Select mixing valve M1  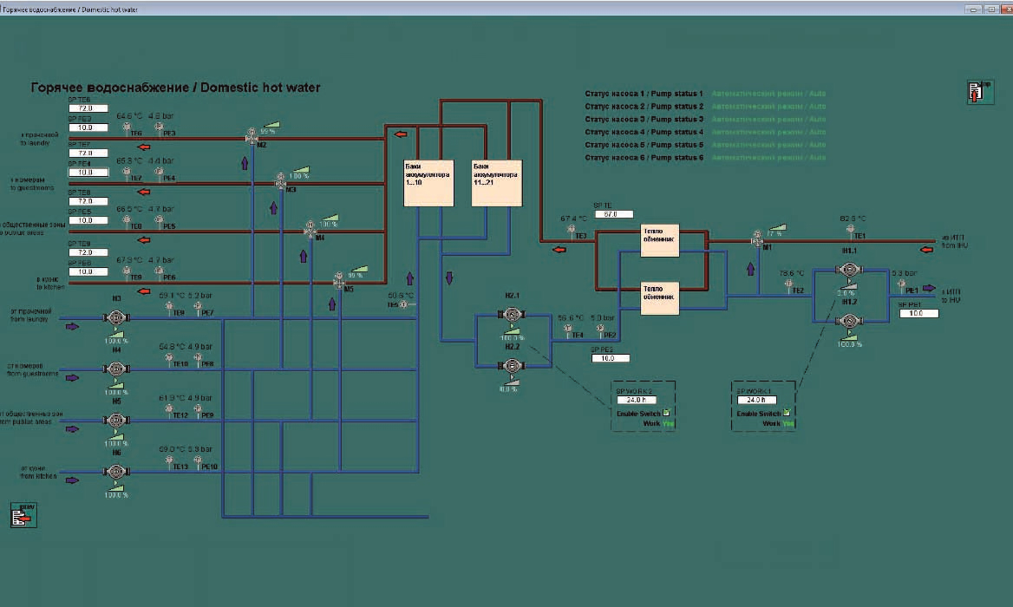[757, 239]
